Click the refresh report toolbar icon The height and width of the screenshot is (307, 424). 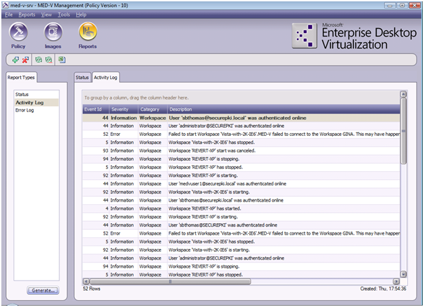click(x=38, y=60)
